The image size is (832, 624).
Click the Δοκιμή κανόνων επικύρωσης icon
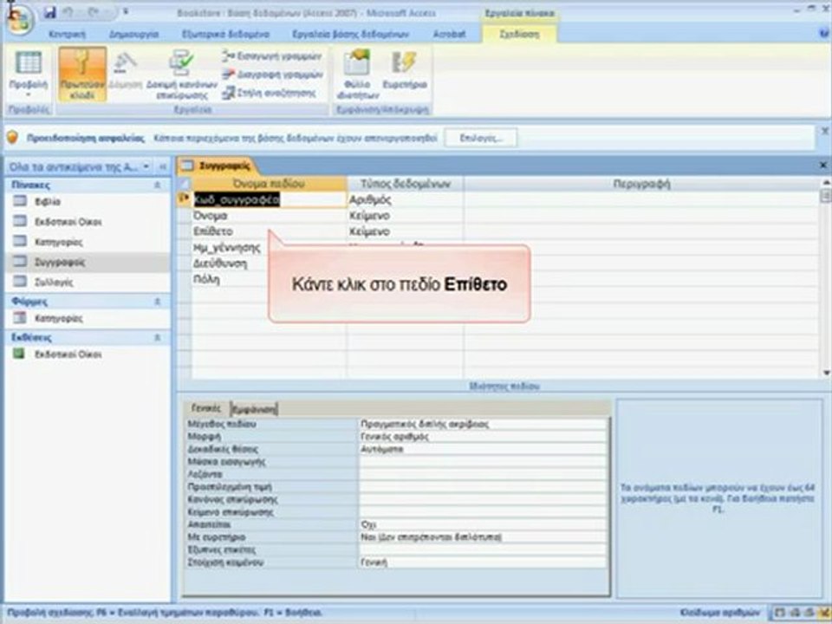pos(181,63)
